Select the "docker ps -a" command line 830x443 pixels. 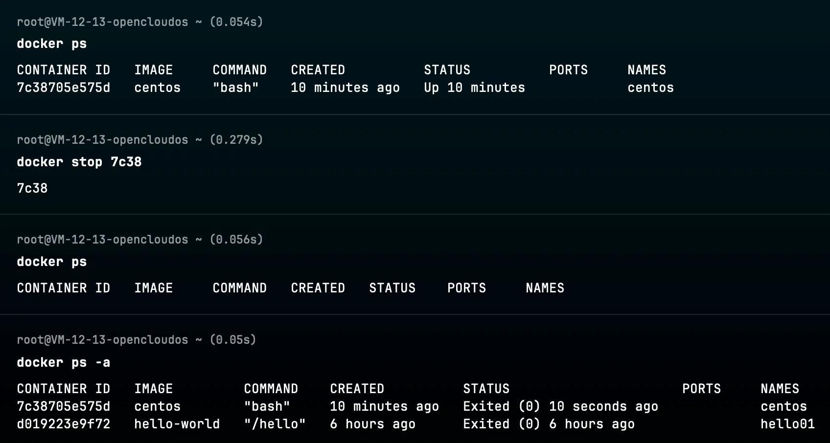click(63, 362)
